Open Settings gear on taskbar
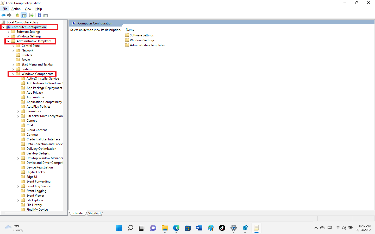375x234 pixels. [234, 228]
